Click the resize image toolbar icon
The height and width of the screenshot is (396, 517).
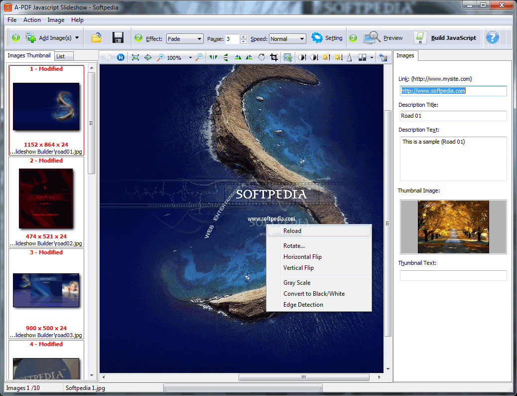(288, 57)
